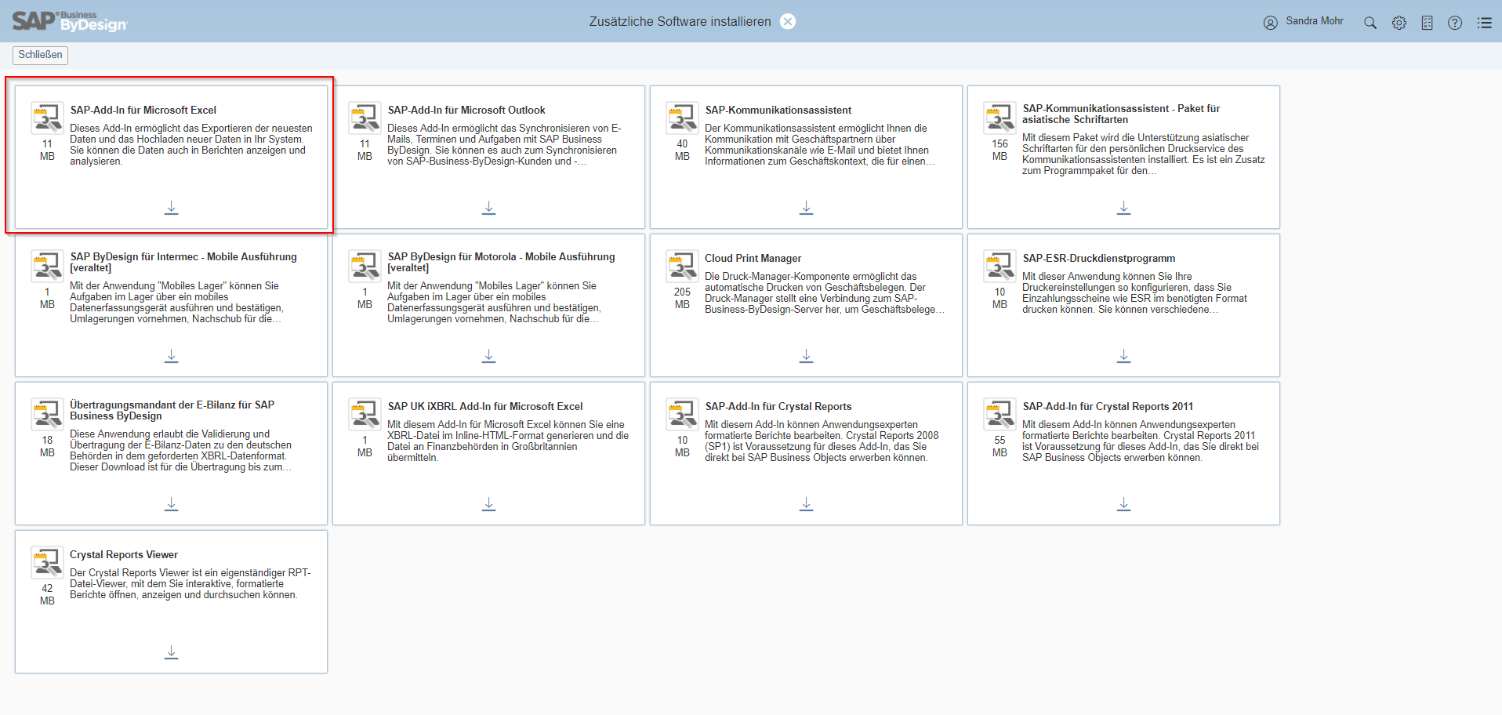Click the 42 MB size label
This screenshot has height=715, width=1502.
pyautogui.click(x=48, y=594)
